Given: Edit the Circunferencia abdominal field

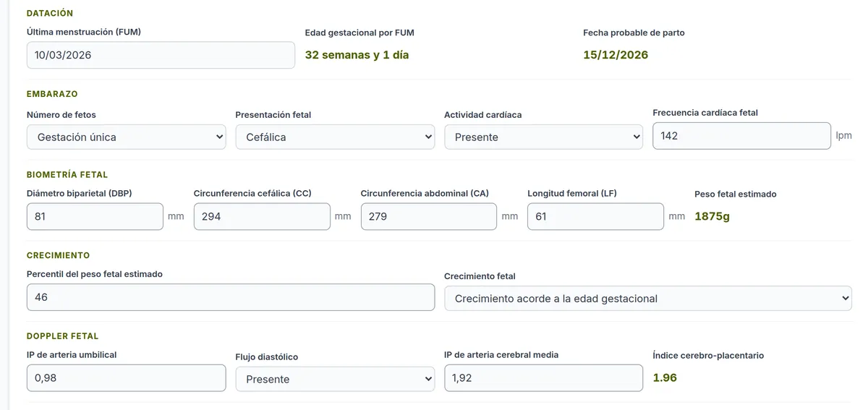Looking at the screenshot, I should (x=429, y=216).
